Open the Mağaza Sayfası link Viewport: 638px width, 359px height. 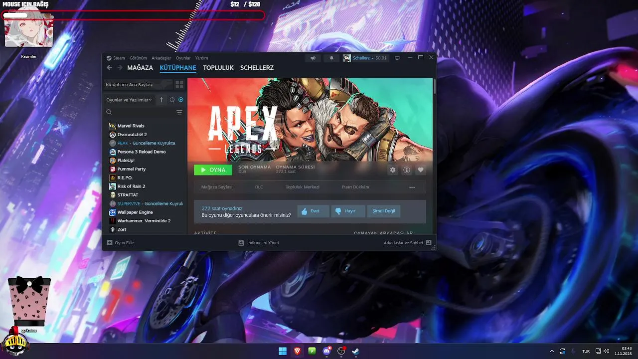click(217, 187)
